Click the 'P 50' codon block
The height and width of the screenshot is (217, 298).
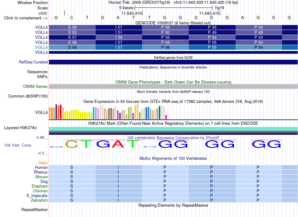(x=165, y=33)
